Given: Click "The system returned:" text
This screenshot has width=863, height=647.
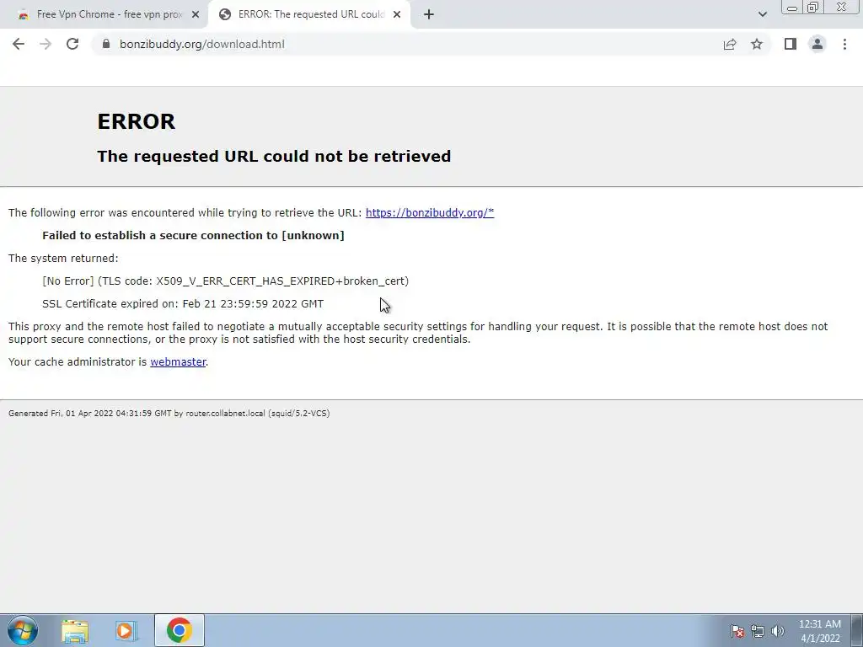Looking at the screenshot, I should click(63, 258).
